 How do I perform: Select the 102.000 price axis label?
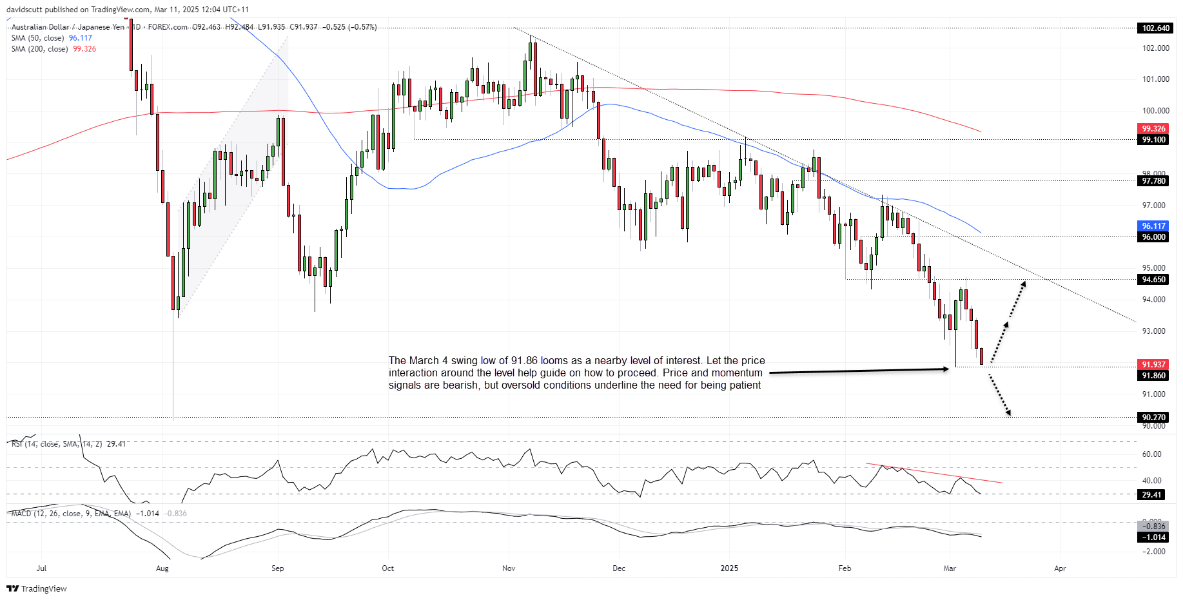1155,48
